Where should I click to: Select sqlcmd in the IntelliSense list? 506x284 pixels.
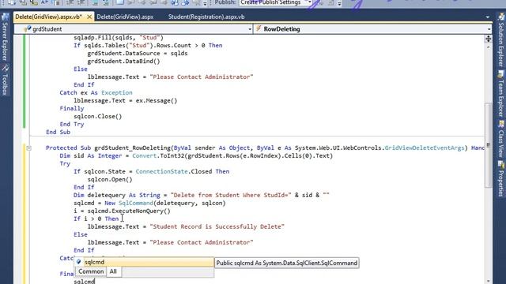144,262
